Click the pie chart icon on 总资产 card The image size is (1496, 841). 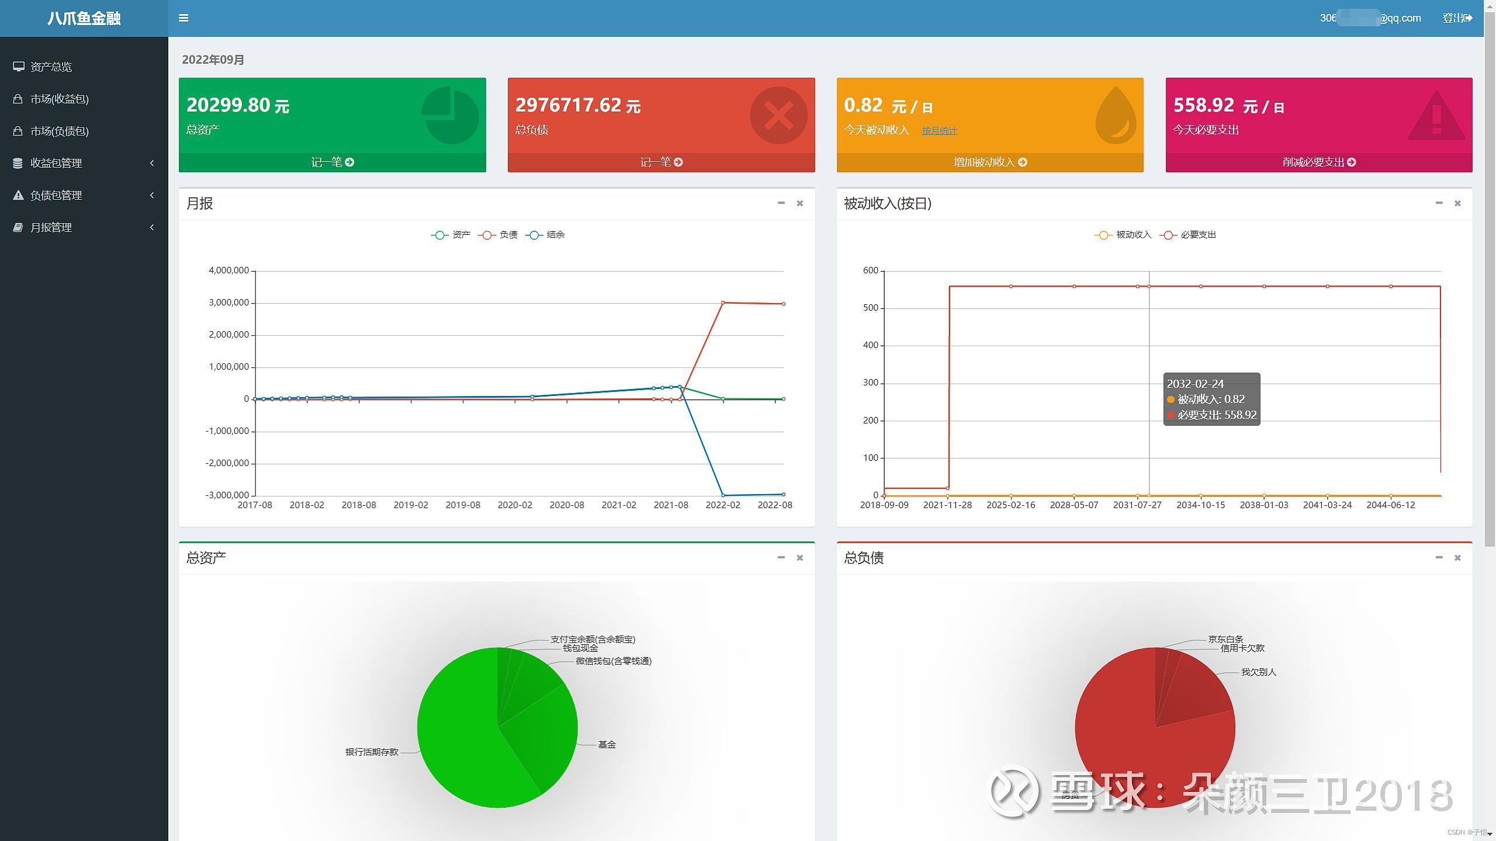click(x=449, y=116)
